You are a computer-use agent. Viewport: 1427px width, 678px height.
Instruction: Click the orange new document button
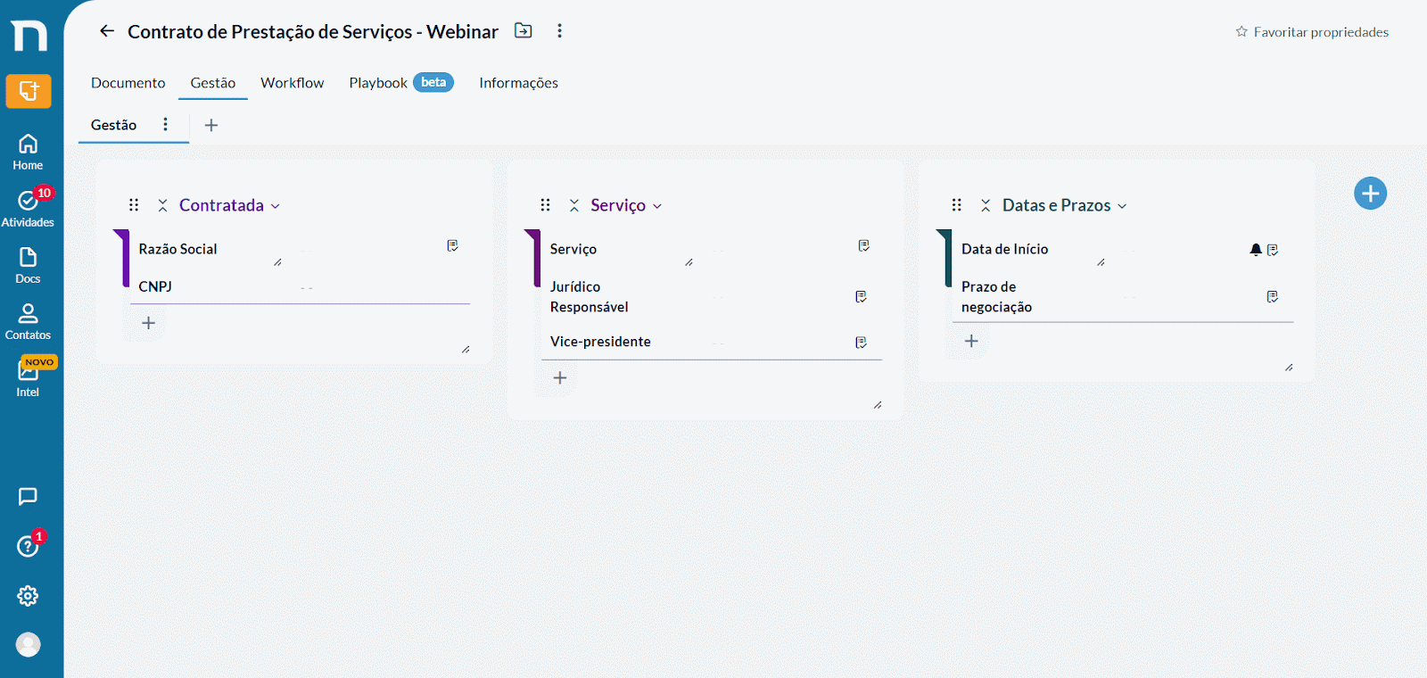pyautogui.click(x=29, y=91)
